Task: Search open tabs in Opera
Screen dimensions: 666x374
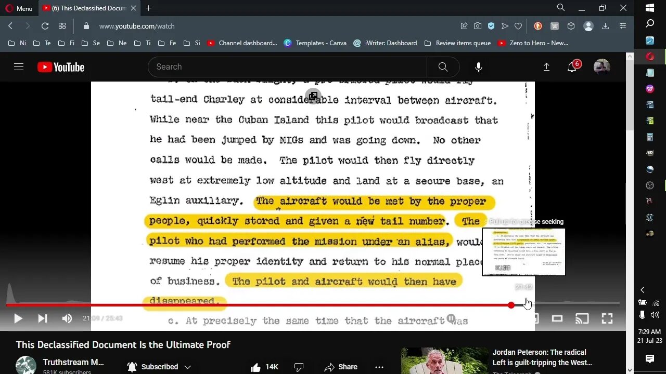Action: (561, 8)
